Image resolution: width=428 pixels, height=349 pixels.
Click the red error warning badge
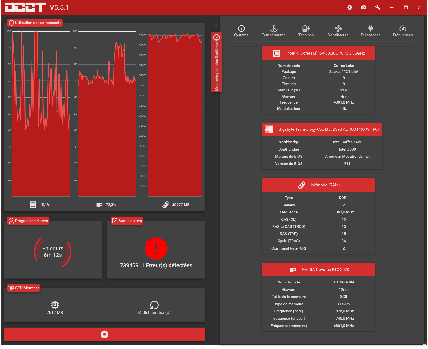pos(156,248)
